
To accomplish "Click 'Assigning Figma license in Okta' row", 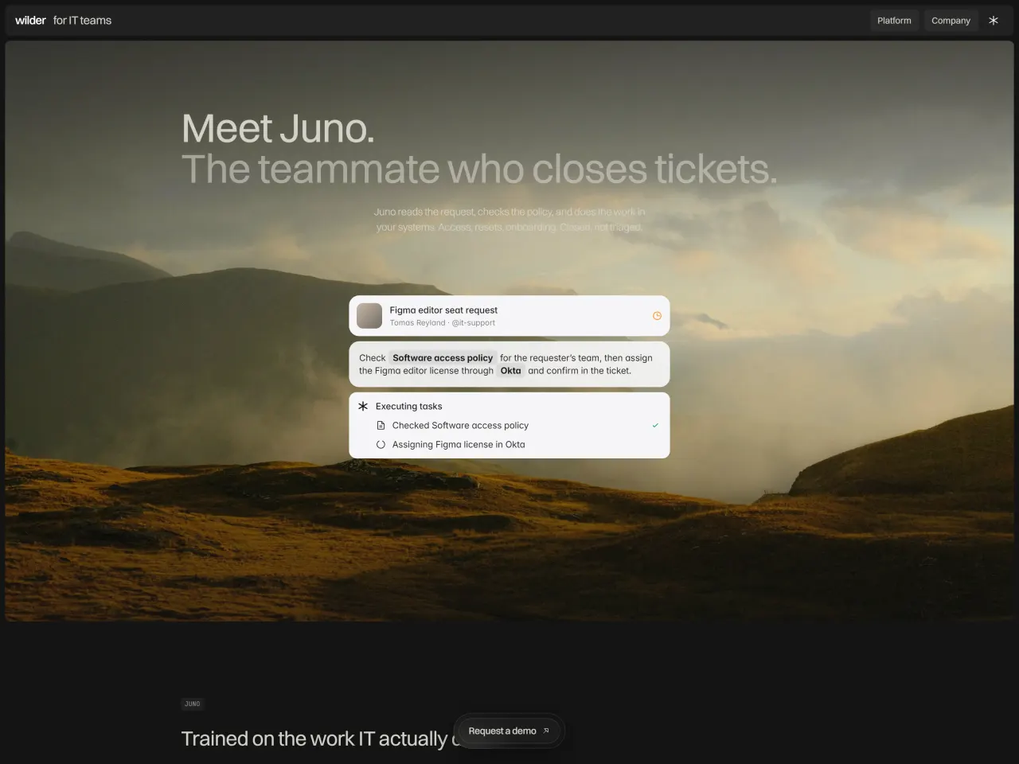I will [509, 445].
